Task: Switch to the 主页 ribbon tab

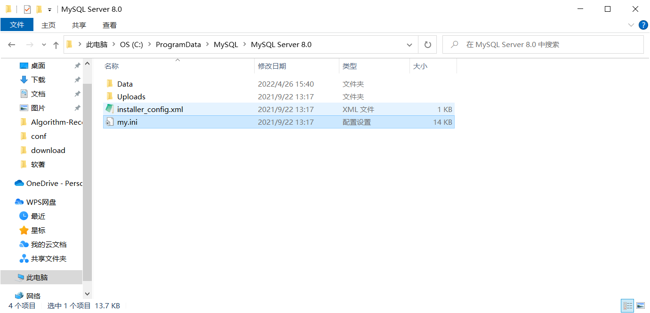Action: (48, 25)
